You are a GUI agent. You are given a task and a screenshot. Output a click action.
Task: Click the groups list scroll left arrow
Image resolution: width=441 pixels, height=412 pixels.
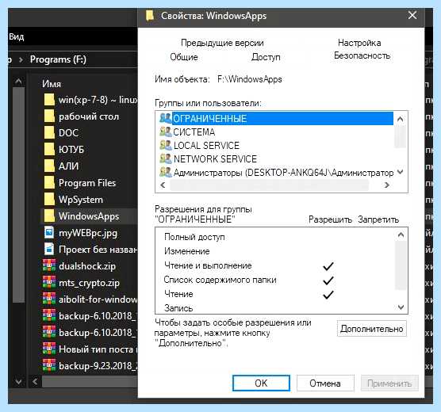coord(163,185)
